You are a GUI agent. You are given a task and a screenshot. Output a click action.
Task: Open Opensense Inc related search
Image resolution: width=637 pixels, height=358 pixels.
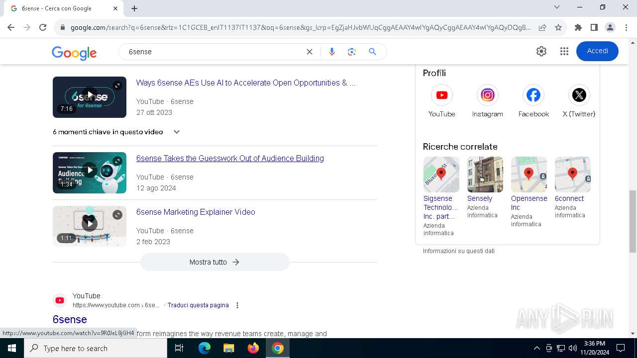coord(529,191)
